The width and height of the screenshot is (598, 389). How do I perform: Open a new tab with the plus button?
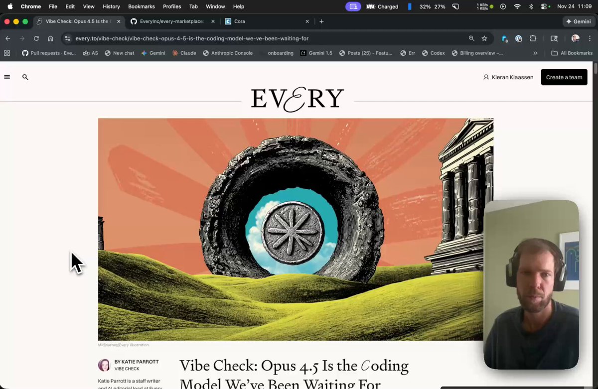pos(321,21)
